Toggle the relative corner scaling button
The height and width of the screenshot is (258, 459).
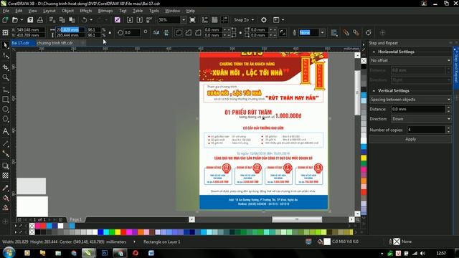point(283,32)
